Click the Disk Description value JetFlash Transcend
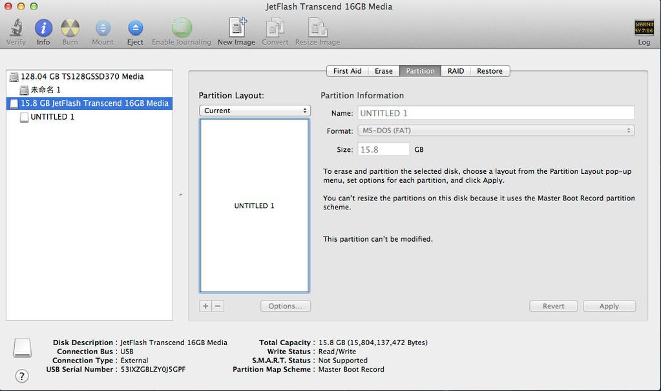Viewport: 661px width, 391px height. click(174, 343)
